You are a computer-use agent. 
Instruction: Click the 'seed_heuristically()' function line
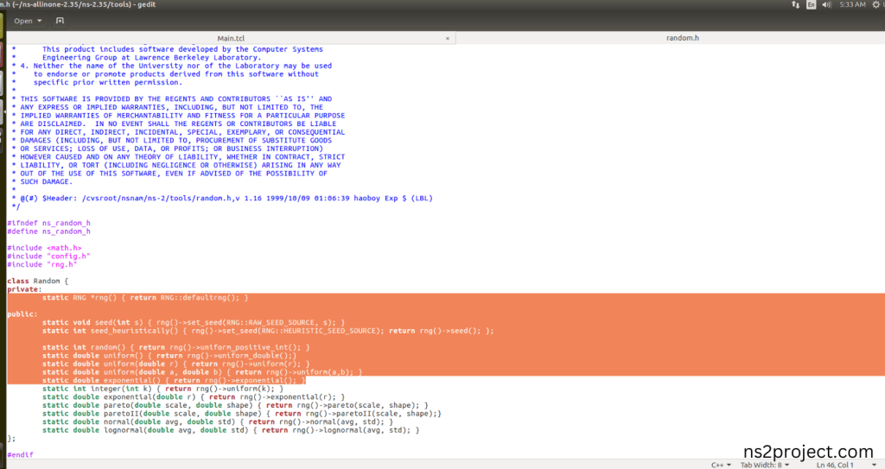268,331
